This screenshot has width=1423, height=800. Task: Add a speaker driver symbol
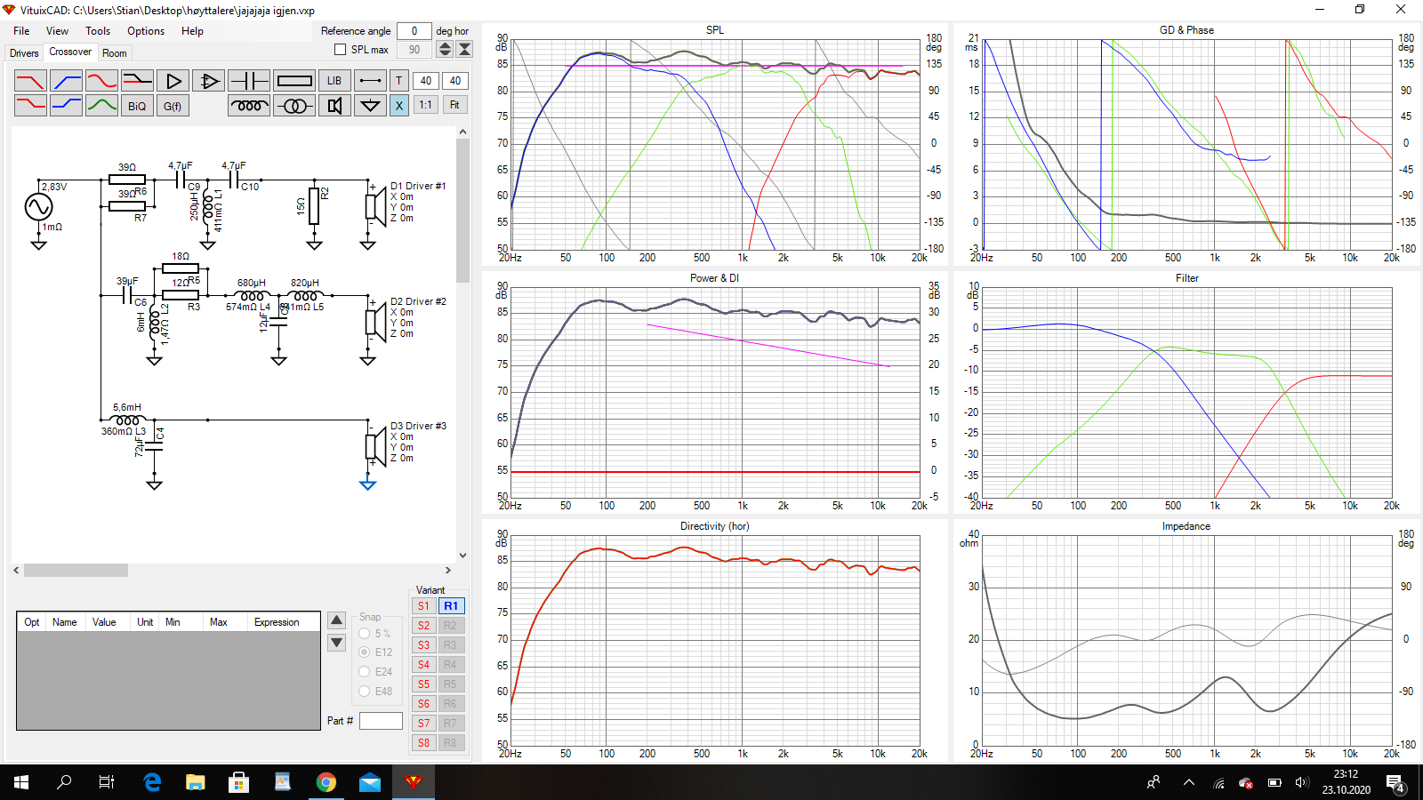(334, 106)
